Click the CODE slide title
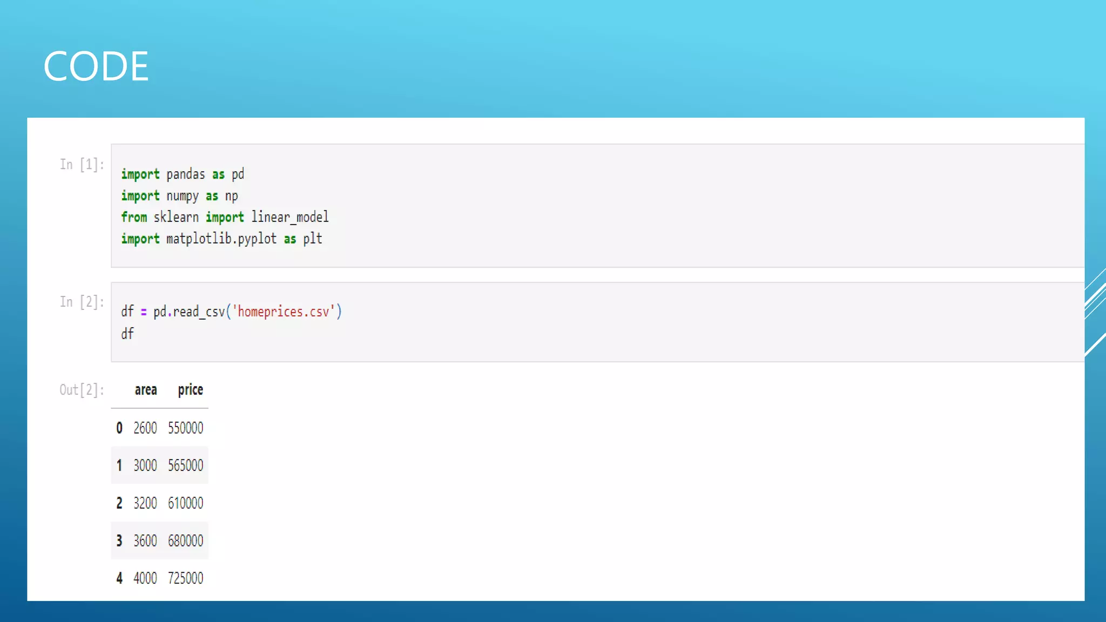This screenshot has height=622, width=1106. coord(96,66)
